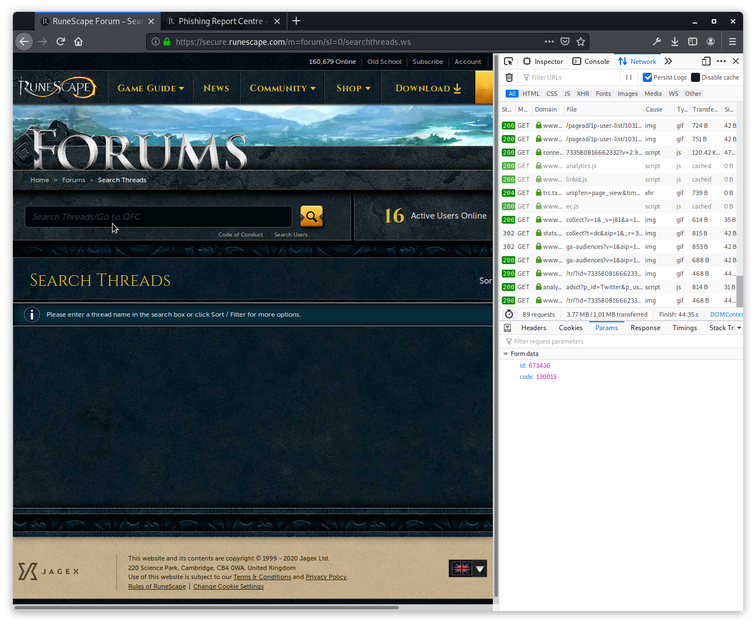
Task: Open the Code of Conduct link
Action: pyautogui.click(x=241, y=235)
